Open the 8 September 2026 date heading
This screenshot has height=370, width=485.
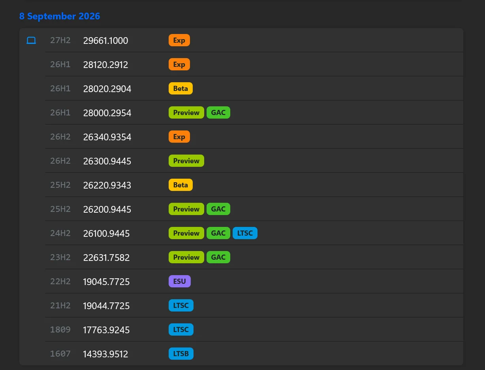pos(60,16)
